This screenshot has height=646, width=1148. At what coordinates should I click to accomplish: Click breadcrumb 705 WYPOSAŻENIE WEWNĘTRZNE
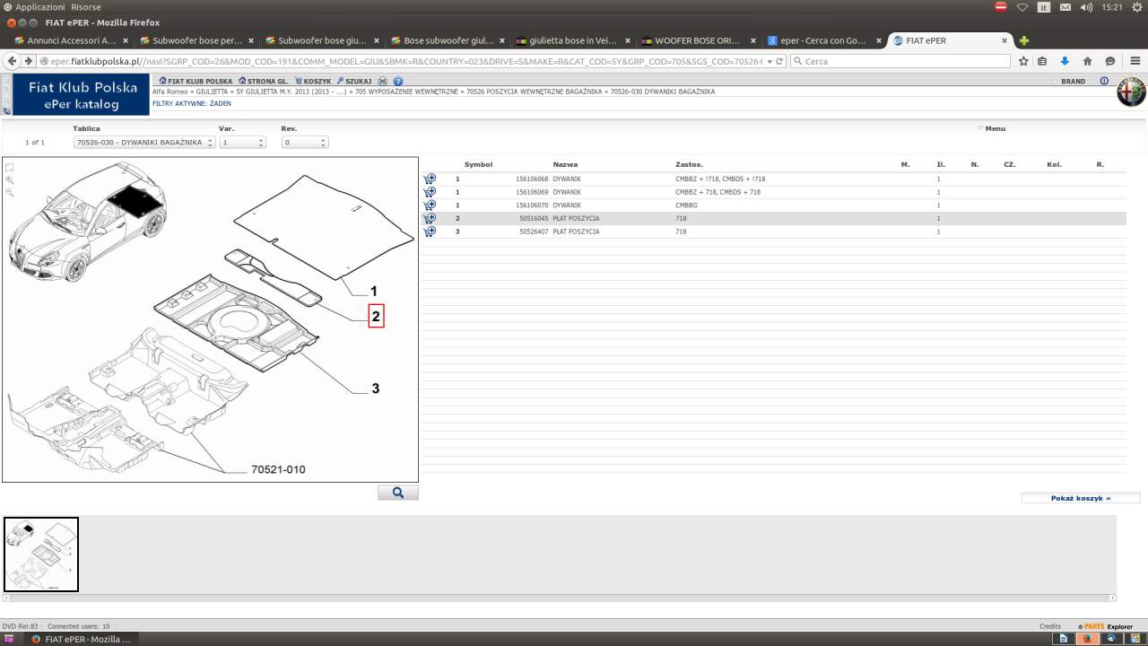(x=407, y=92)
